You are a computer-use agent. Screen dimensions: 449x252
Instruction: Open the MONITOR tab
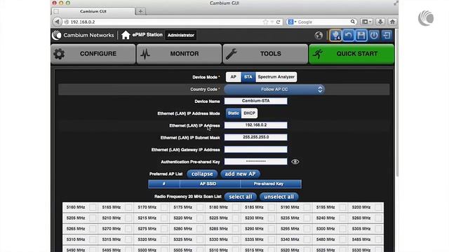click(x=179, y=54)
